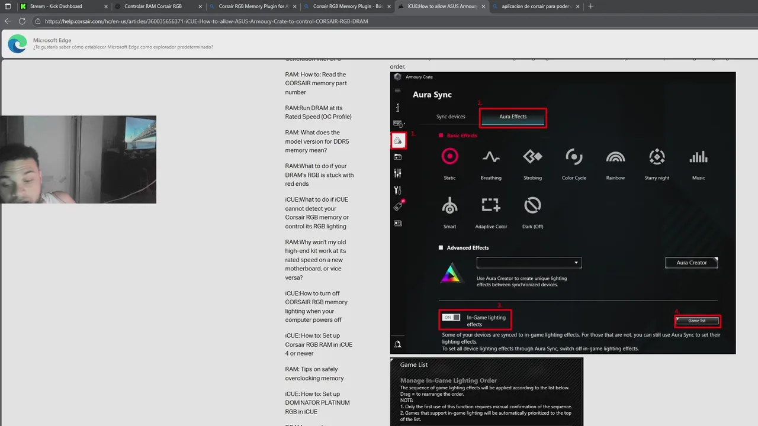Select the Armoury Crate home dashboard icon
Image resolution: width=758 pixels, height=426 pixels.
click(x=397, y=107)
